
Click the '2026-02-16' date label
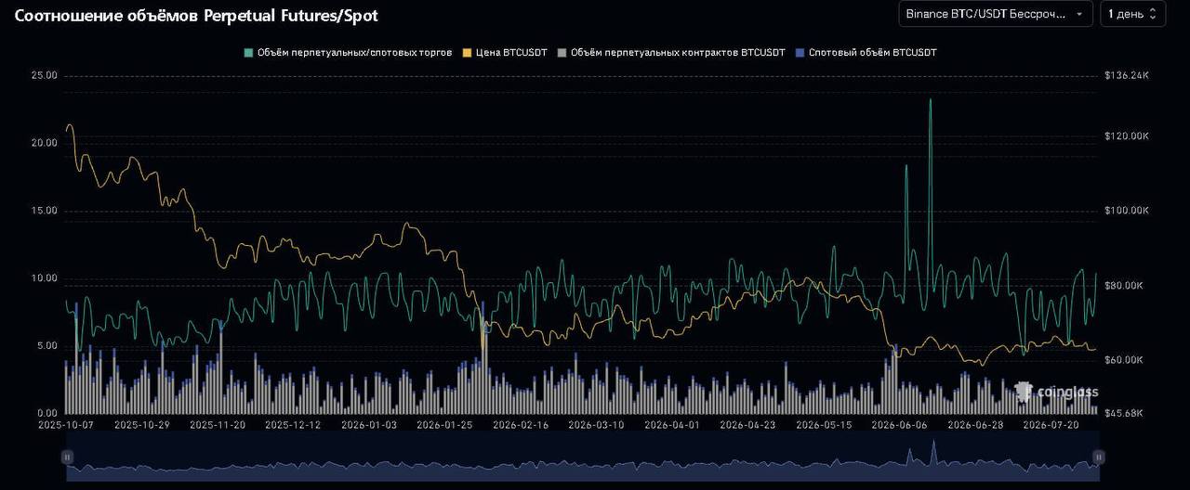point(520,424)
